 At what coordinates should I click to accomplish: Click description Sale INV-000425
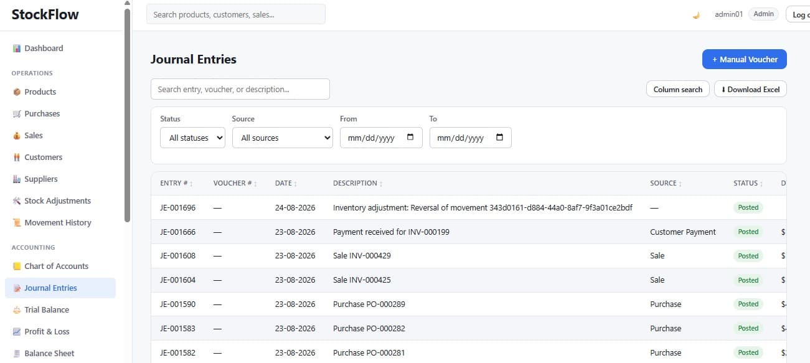coord(362,280)
